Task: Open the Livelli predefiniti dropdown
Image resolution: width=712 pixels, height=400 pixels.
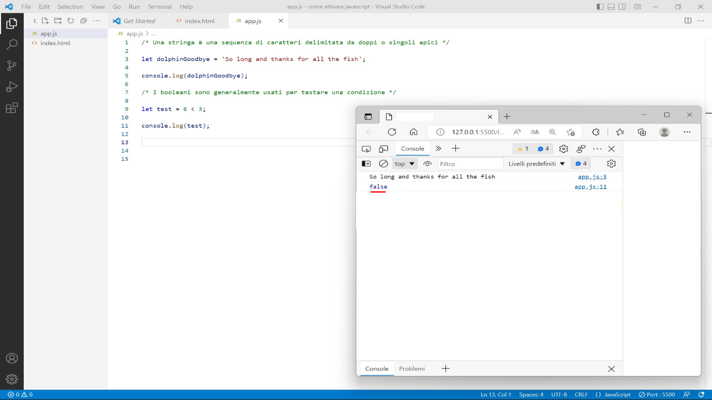Action: 536,164
